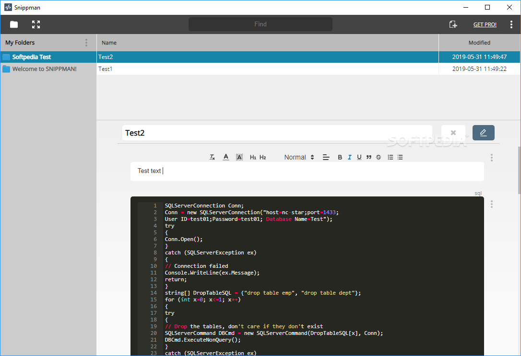Add a new snippet with plus icon
This screenshot has height=356, width=521.
(453, 24)
